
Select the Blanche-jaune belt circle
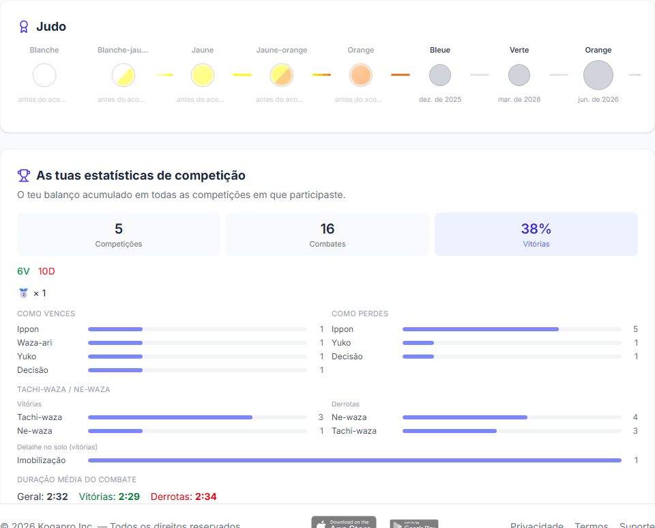123,75
